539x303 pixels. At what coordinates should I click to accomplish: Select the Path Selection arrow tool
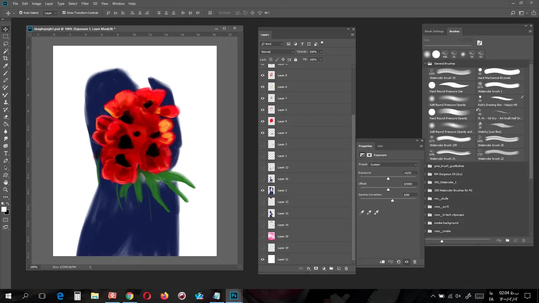click(5, 168)
